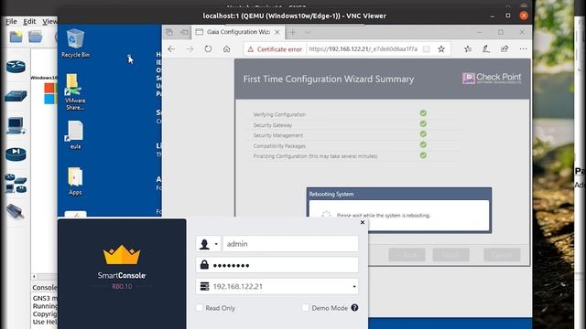Click GNS3 horizontal scrollbar left arrow
586x329 pixels.
pyautogui.click(x=34, y=277)
